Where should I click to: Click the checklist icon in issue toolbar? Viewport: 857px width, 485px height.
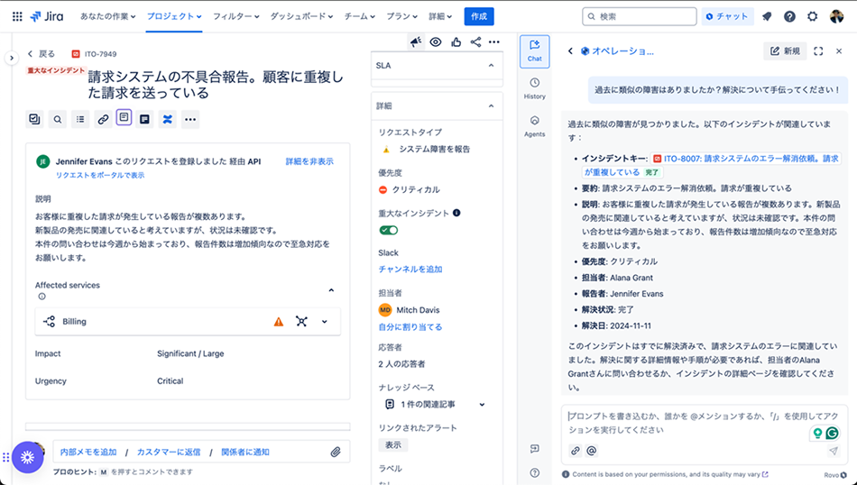coord(34,119)
